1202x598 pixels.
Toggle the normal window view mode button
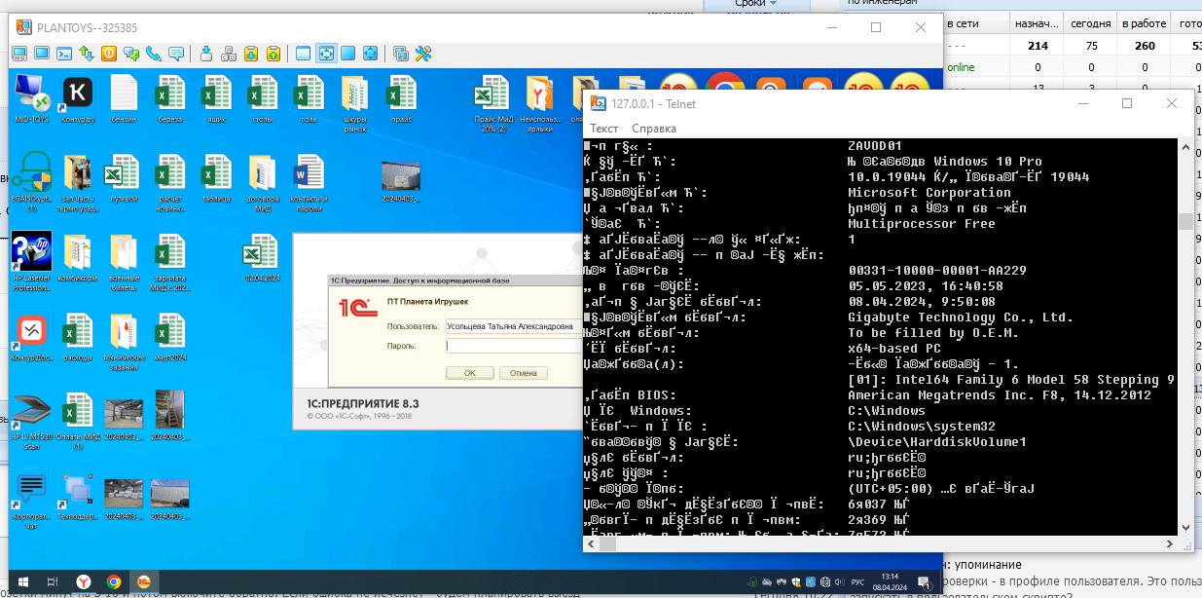click(303, 54)
